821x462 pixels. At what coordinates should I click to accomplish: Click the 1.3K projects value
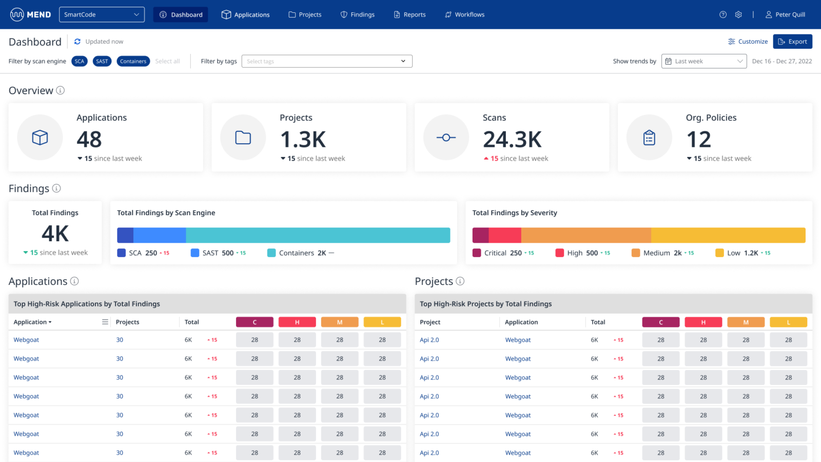[303, 139]
